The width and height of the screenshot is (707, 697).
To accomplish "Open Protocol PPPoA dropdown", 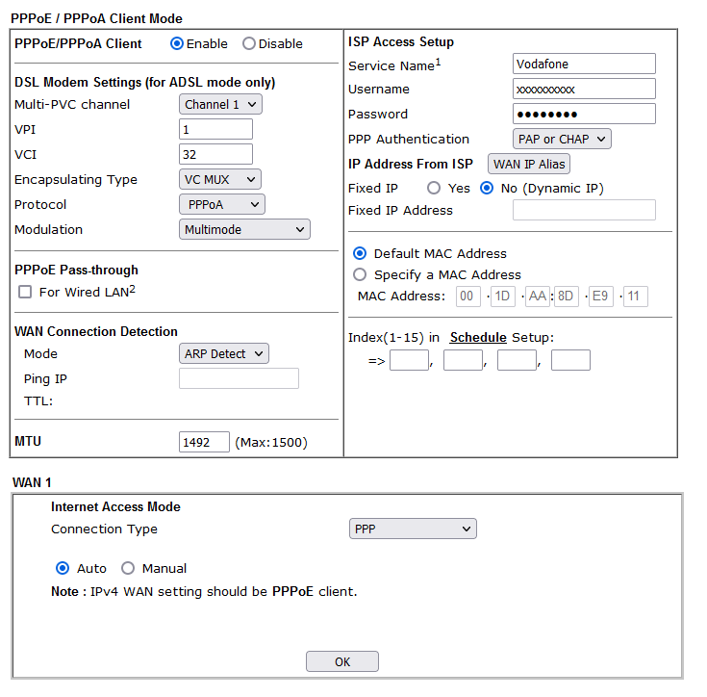I will coord(222,204).
